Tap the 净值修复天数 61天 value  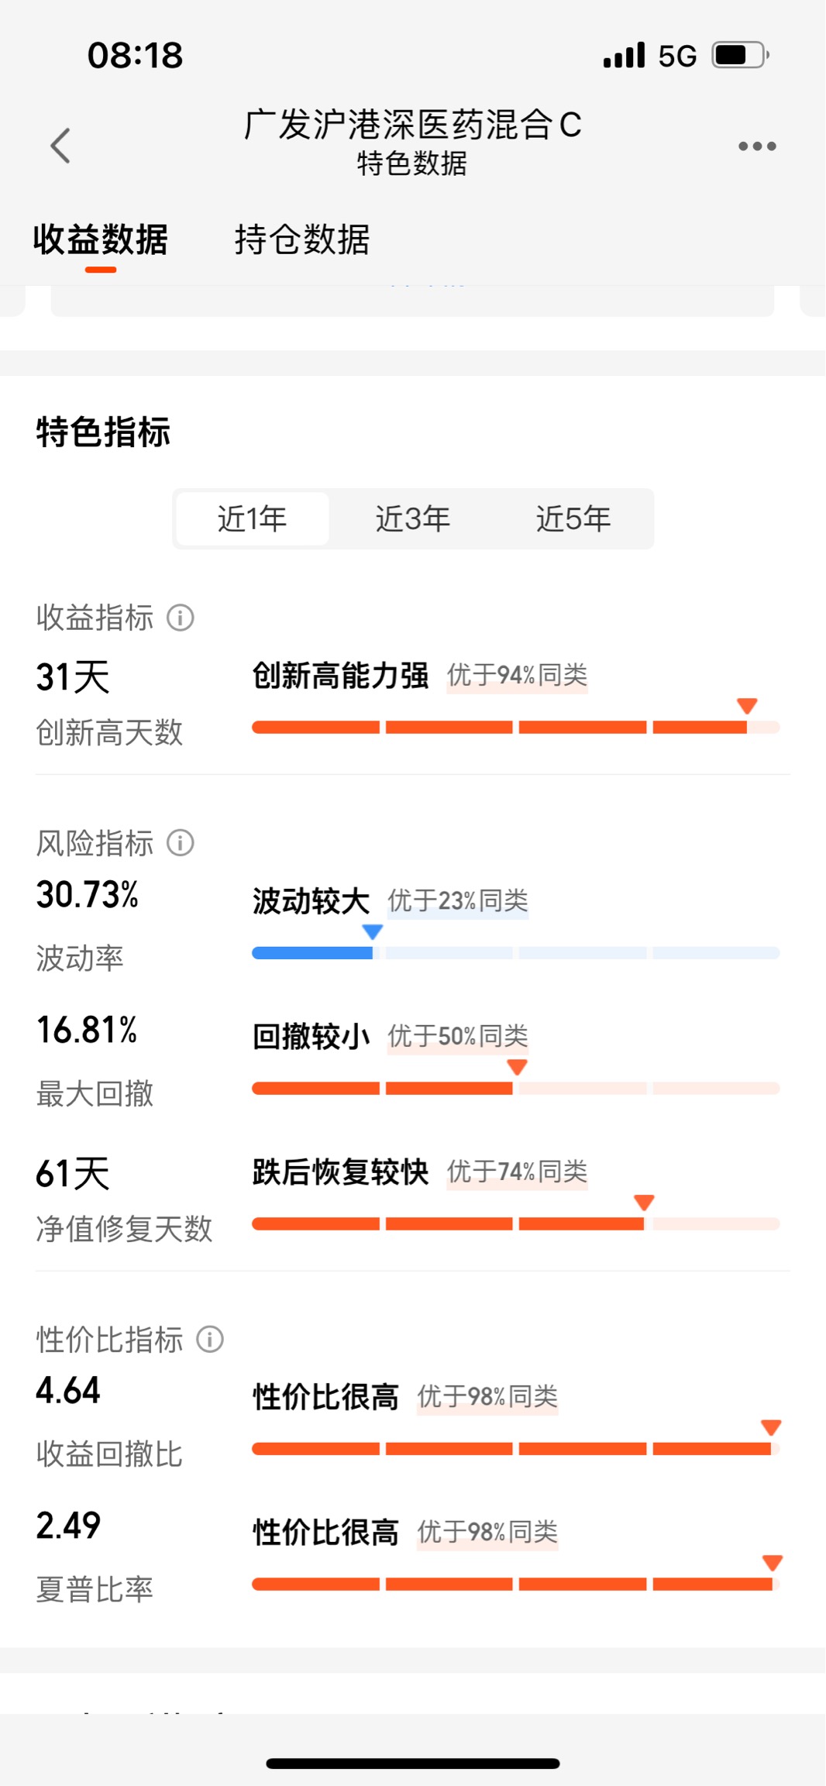click(73, 1173)
